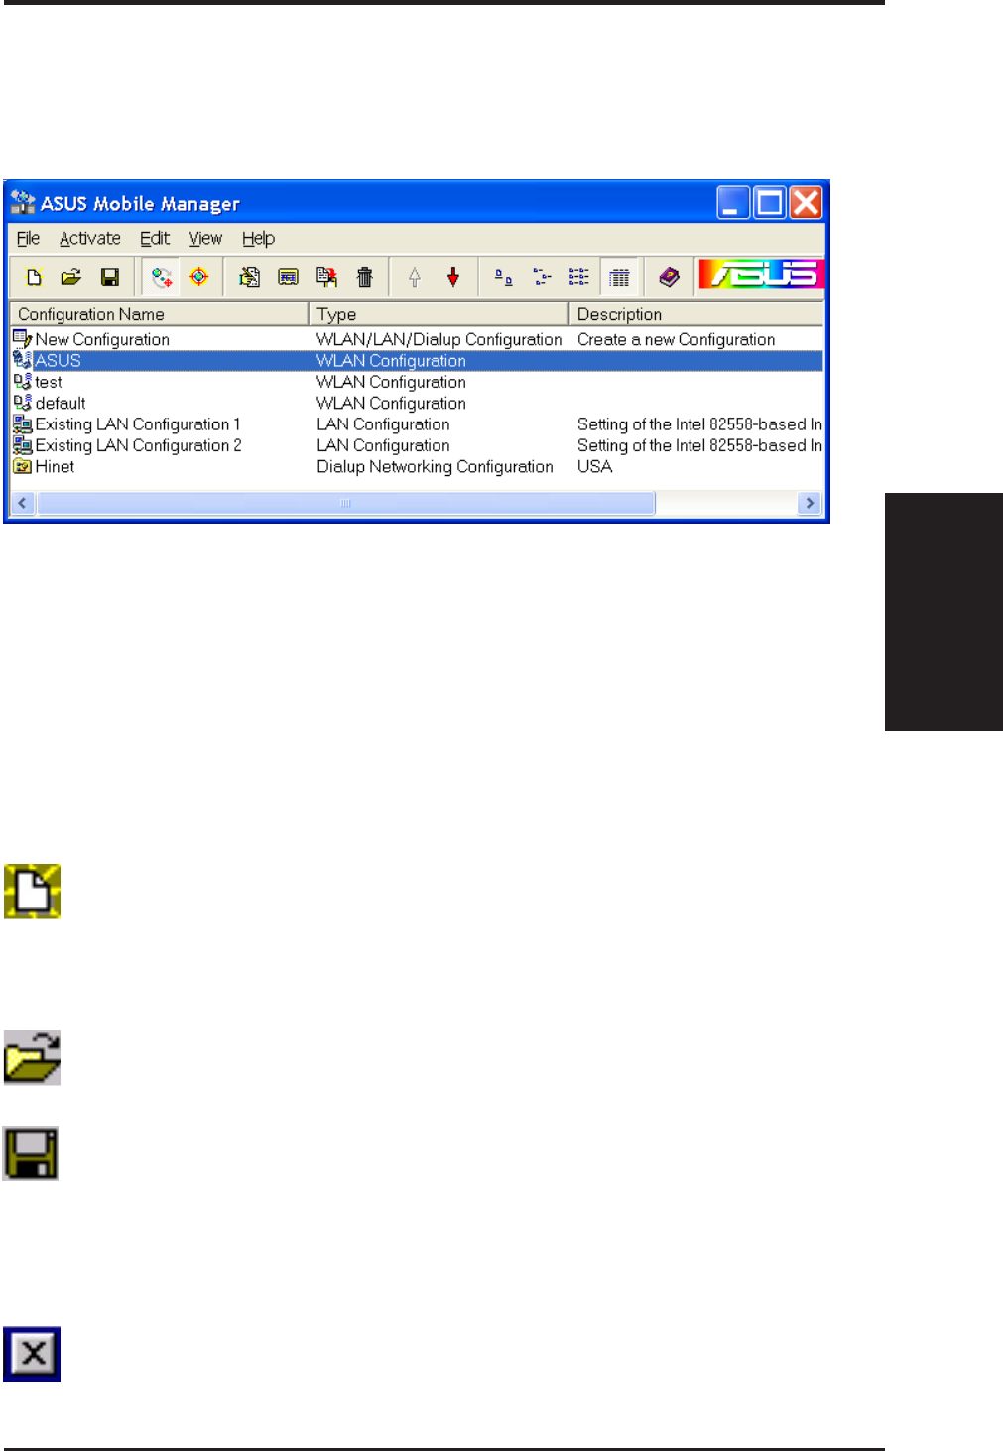Click the Existing LAN Configuration 2 icon
The width and height of the screenshot is (1003, 1451).
23,445
